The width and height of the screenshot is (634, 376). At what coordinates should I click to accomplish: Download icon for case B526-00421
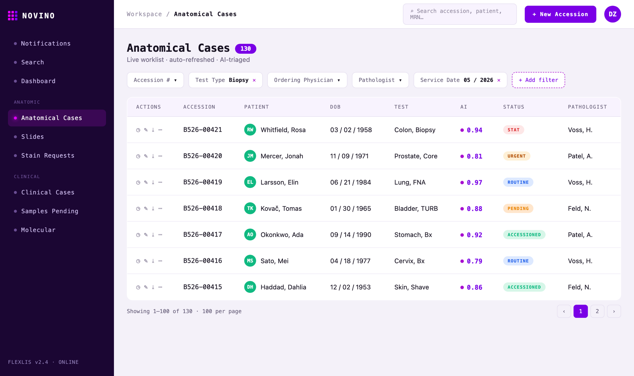pyautogui.click(x=153, y=130)
